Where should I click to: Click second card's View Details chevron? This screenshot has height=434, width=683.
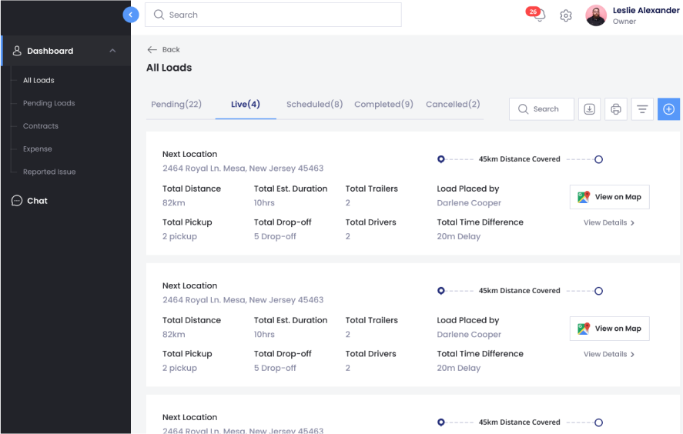tap(632, 354)
